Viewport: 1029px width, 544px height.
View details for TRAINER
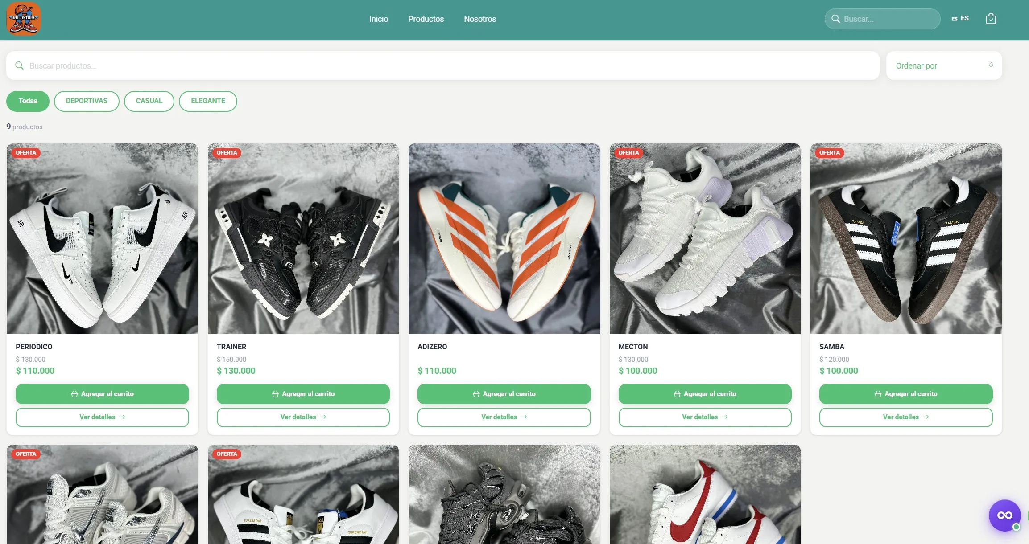(303, 417)
